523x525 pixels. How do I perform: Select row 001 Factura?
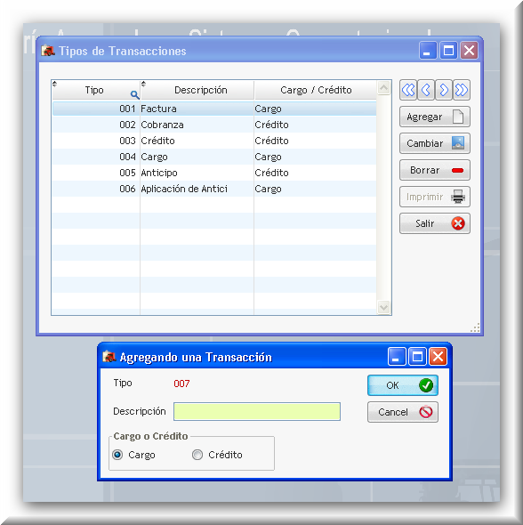point(214,109)
